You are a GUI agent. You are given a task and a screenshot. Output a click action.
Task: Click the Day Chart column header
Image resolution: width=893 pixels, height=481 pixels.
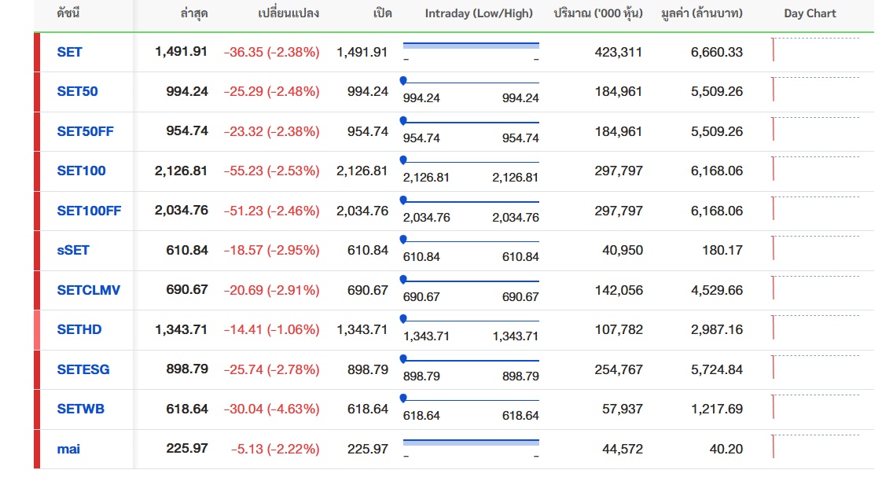click(x=810, y=13)
